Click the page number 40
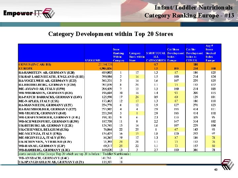The image size is (238, 178). [x=216, y=170]
